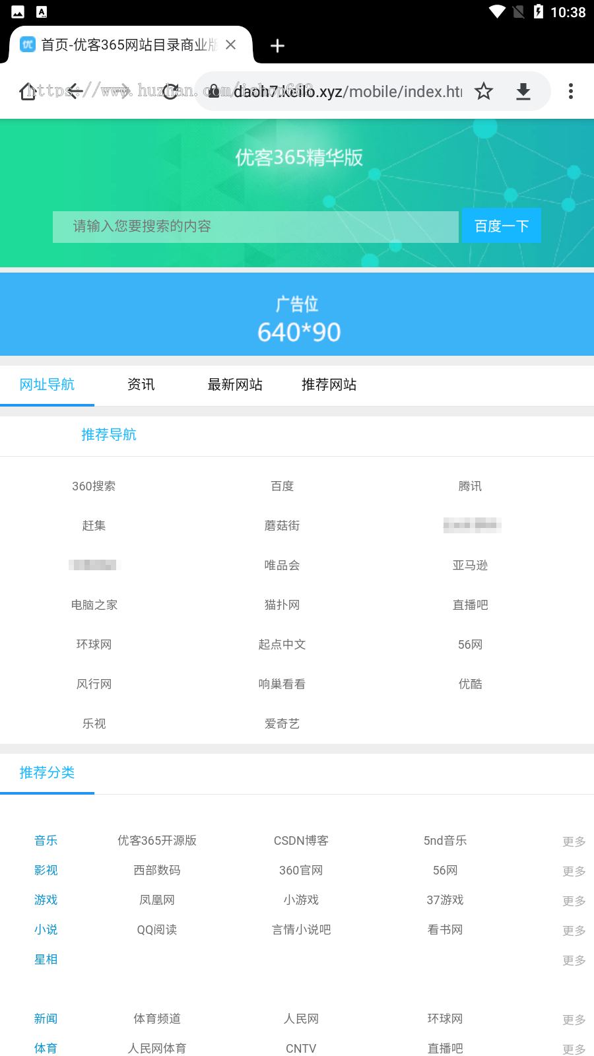
Task: Visit the 蘑菇街 link
Action: click(x=282, y=526)
